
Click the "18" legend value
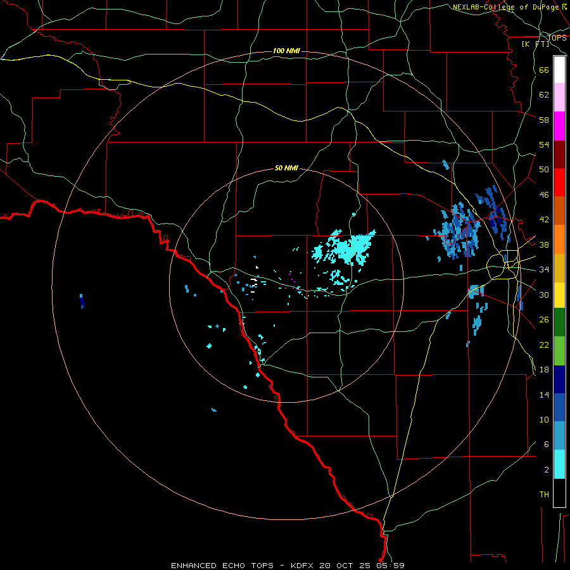tap(544, 370)
